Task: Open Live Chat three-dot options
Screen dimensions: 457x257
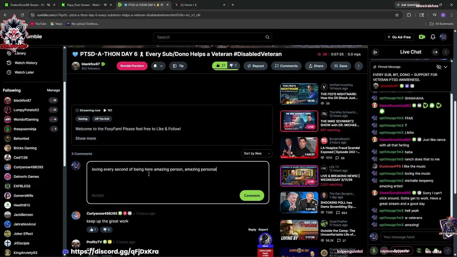Action: pyautogui.click(x=446, y=52)
